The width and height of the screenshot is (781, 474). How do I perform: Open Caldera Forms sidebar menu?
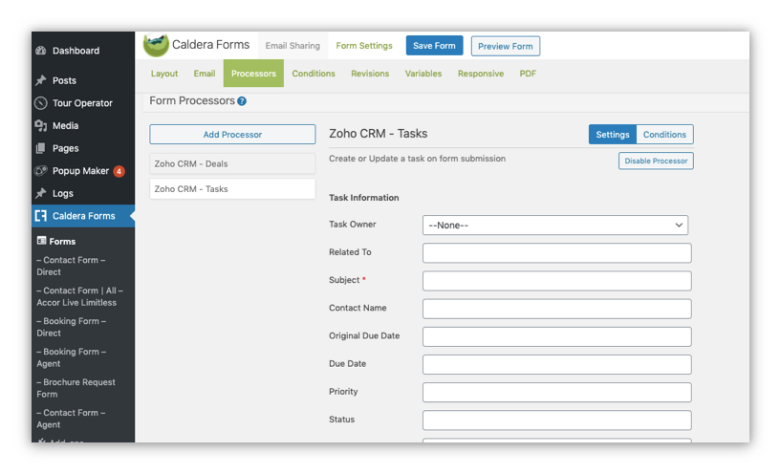(83, 216)
